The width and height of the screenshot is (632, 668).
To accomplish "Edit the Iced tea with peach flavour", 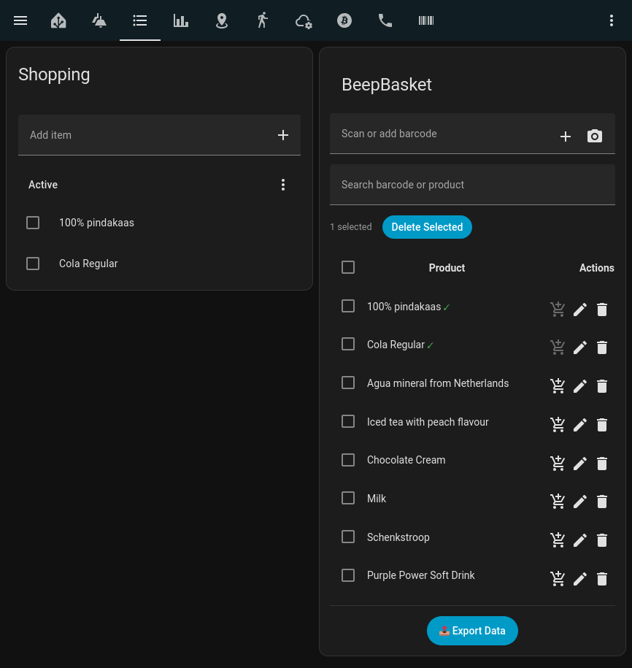I will (x=580, y=424).
